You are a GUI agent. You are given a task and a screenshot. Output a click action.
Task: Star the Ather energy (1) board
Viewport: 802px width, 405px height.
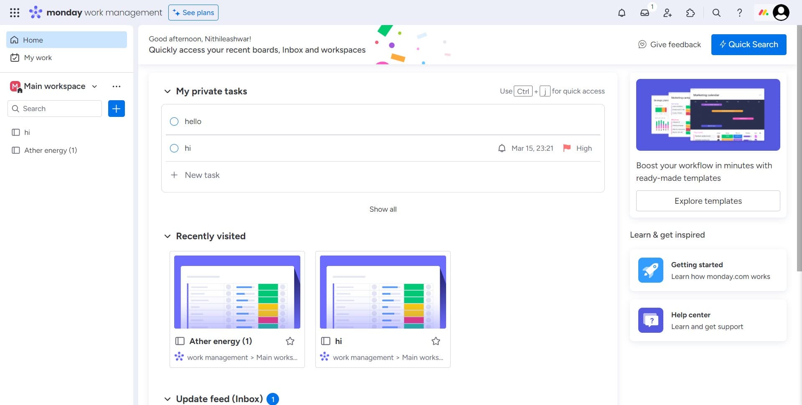click(x=290, y=341)
